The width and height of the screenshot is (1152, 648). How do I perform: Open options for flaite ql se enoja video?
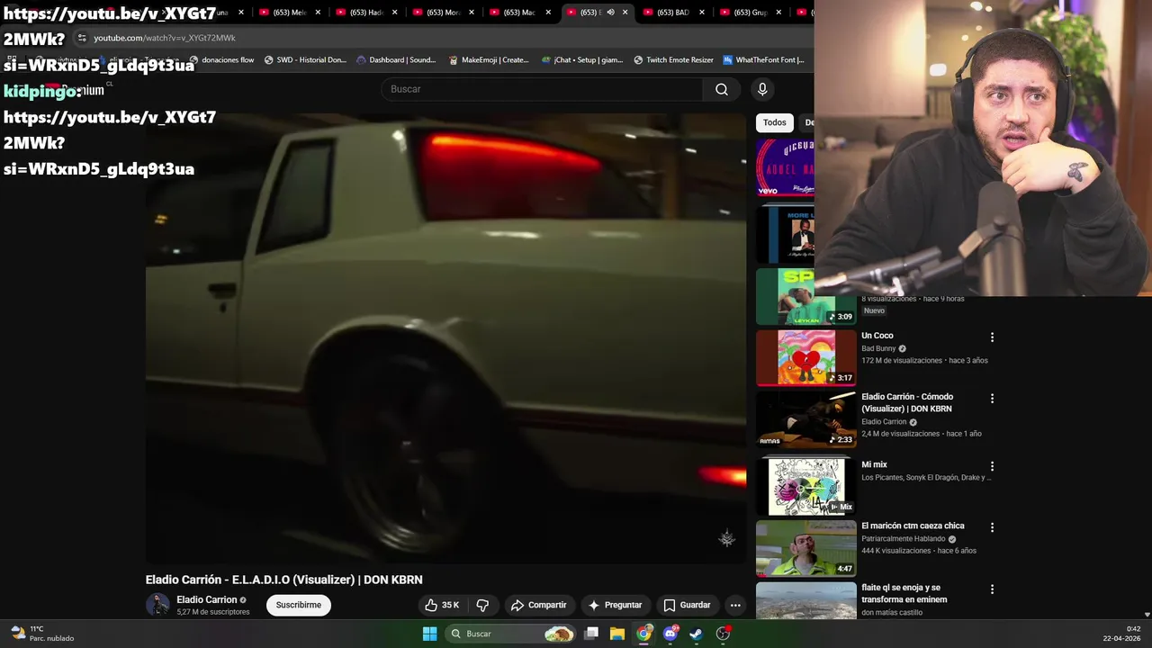pyautogui.click(x=992, y=589)
